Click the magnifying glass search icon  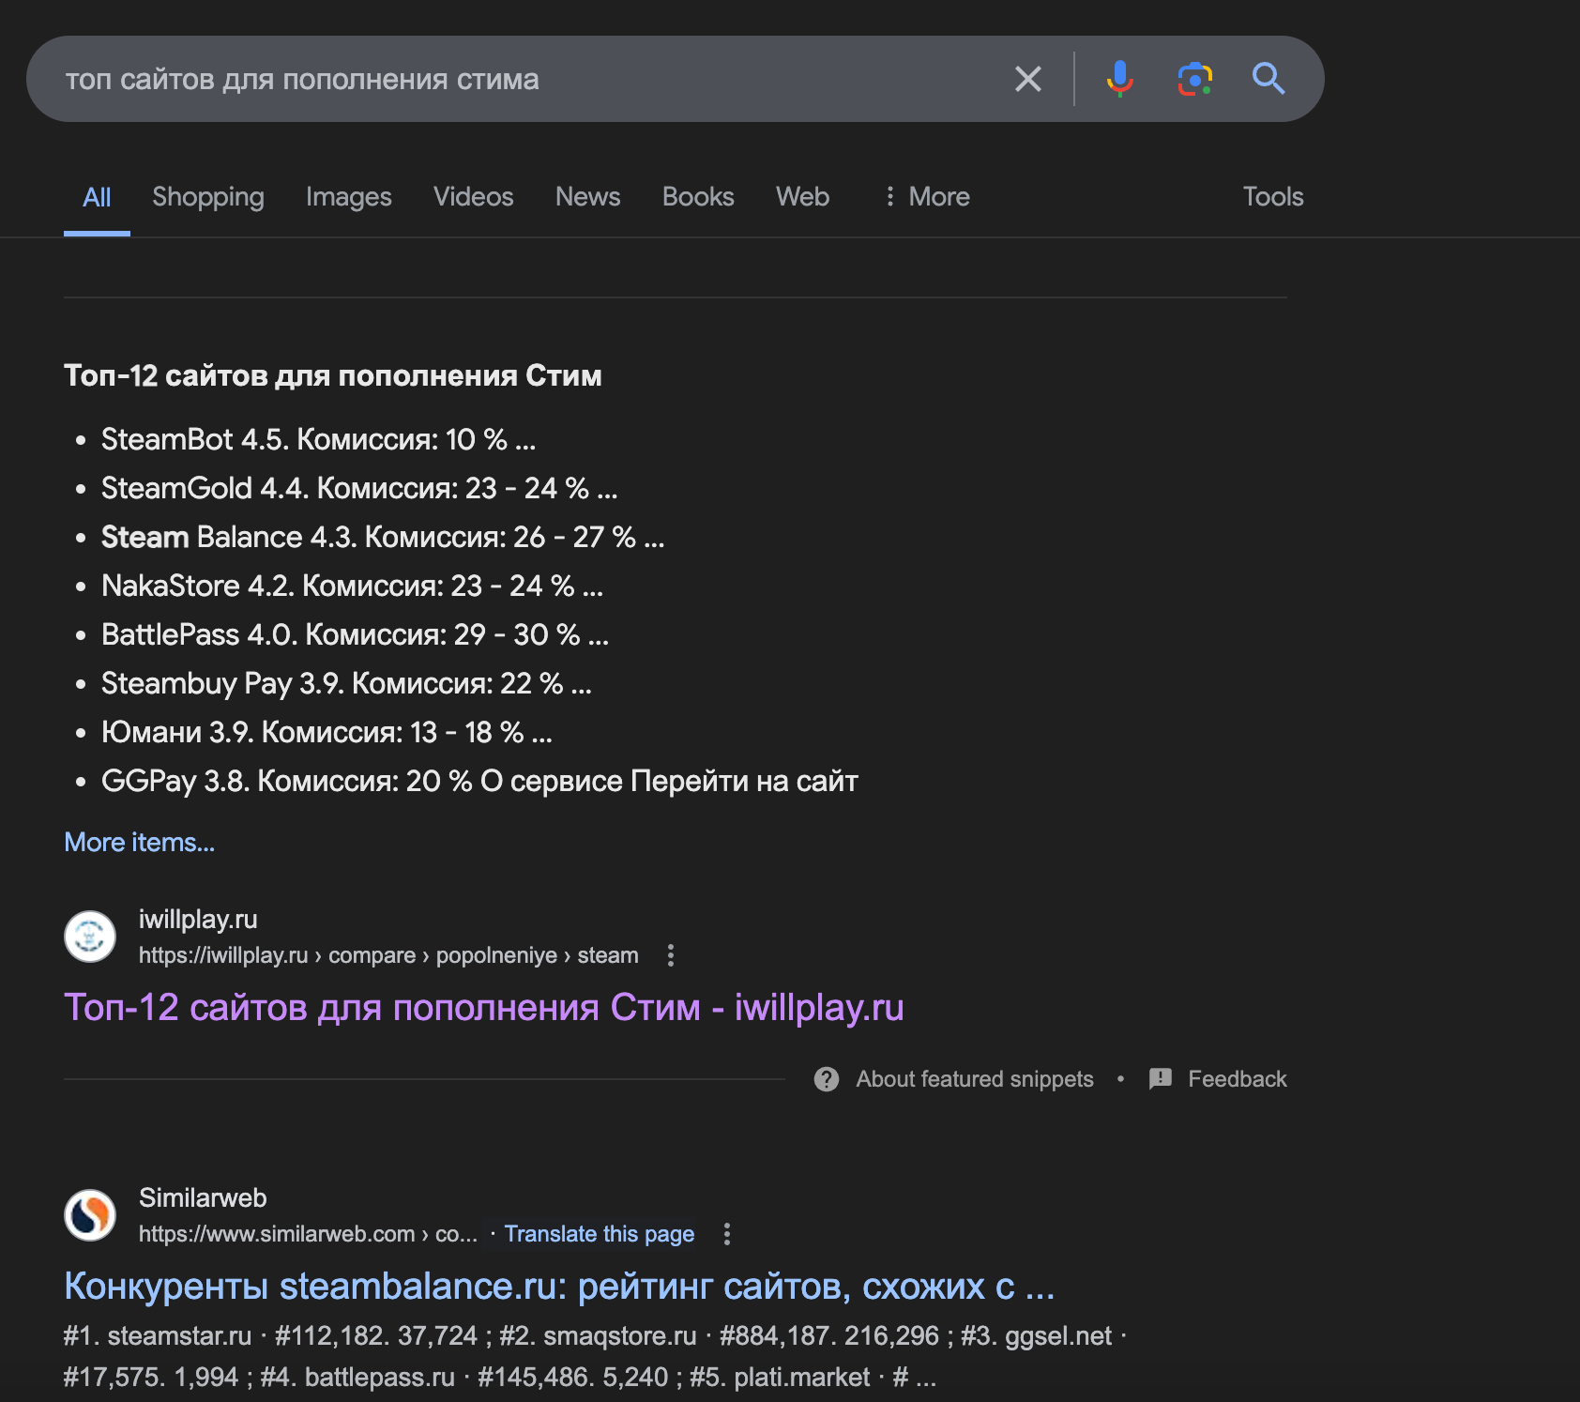1269,79
